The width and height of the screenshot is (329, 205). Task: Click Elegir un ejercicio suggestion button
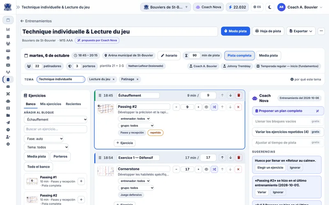click(270, 168)
